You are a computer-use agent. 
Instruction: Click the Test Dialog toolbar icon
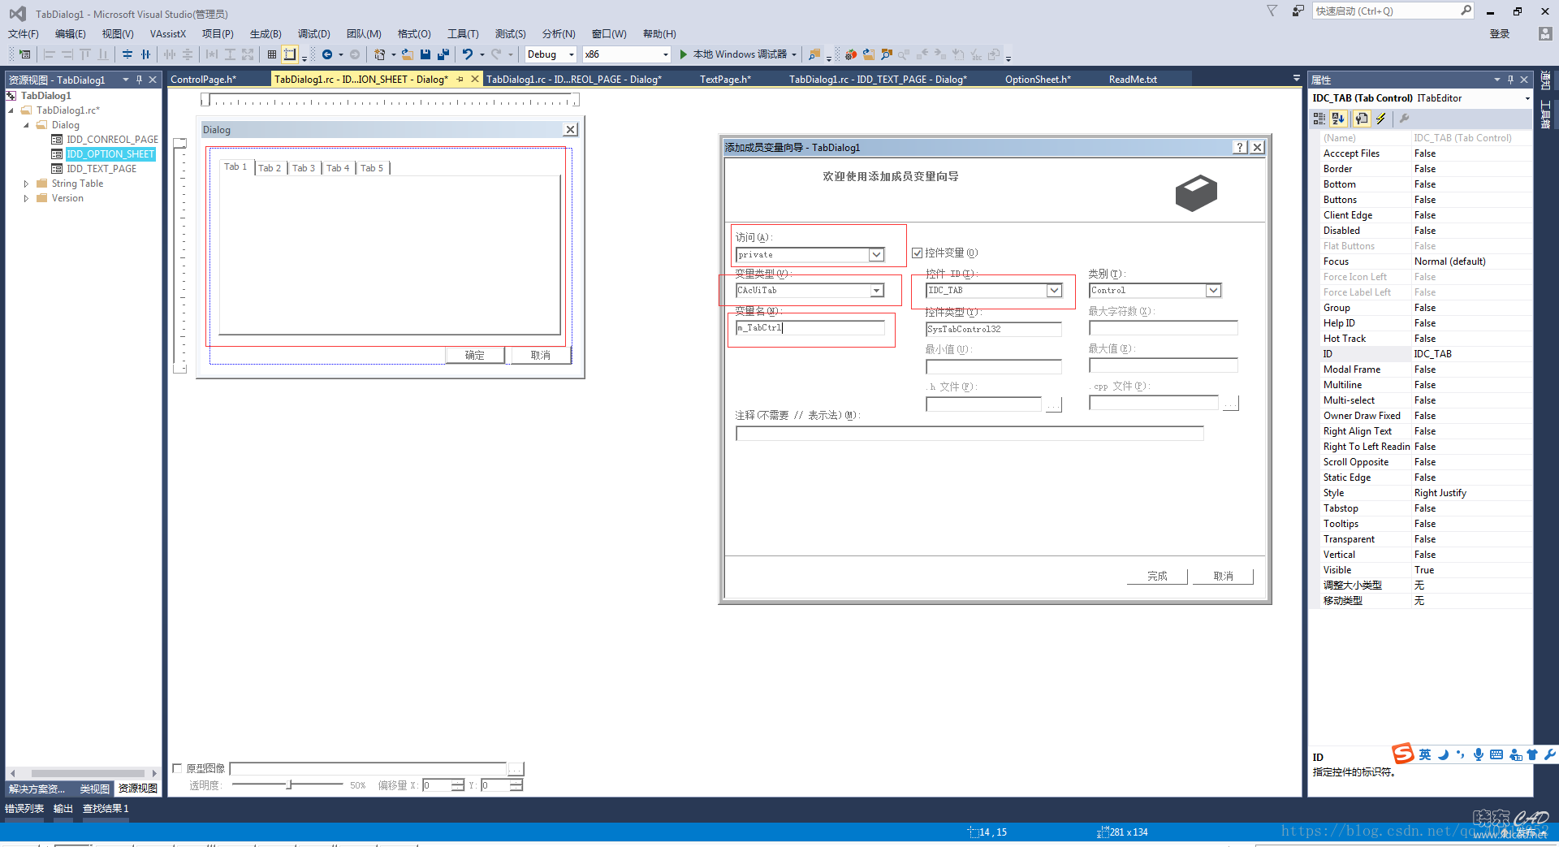click(25, 54)
